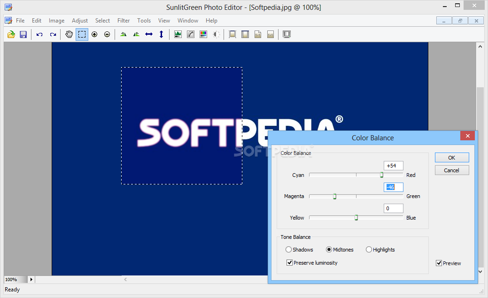488x298 pixels.
Task: Select the Shadows tone option
Action: click(x=299, y=250)
